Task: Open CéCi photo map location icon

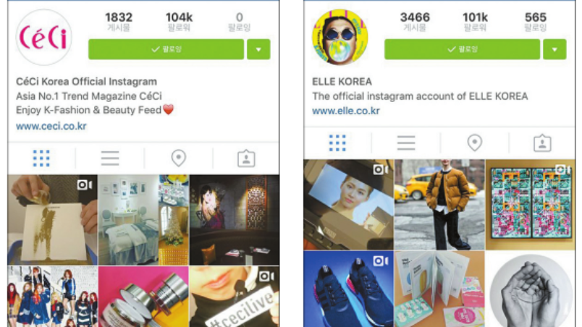Action: [179, 158]
